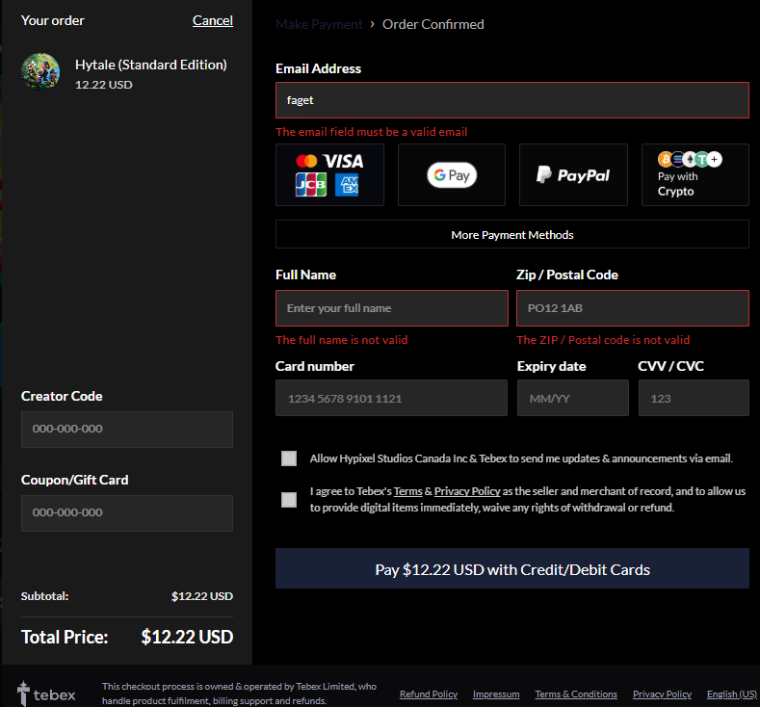Click the CVV / CVC field
760x707 pixels.
[694, 398]
